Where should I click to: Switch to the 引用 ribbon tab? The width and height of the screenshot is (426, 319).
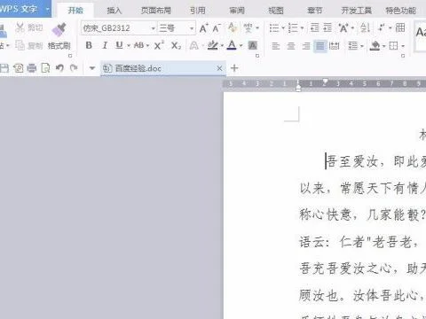coord(198,11)
